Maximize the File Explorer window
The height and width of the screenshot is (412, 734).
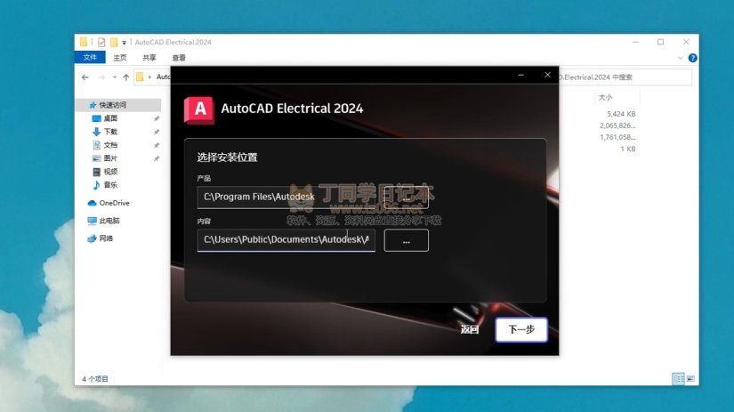coord(660,42)
